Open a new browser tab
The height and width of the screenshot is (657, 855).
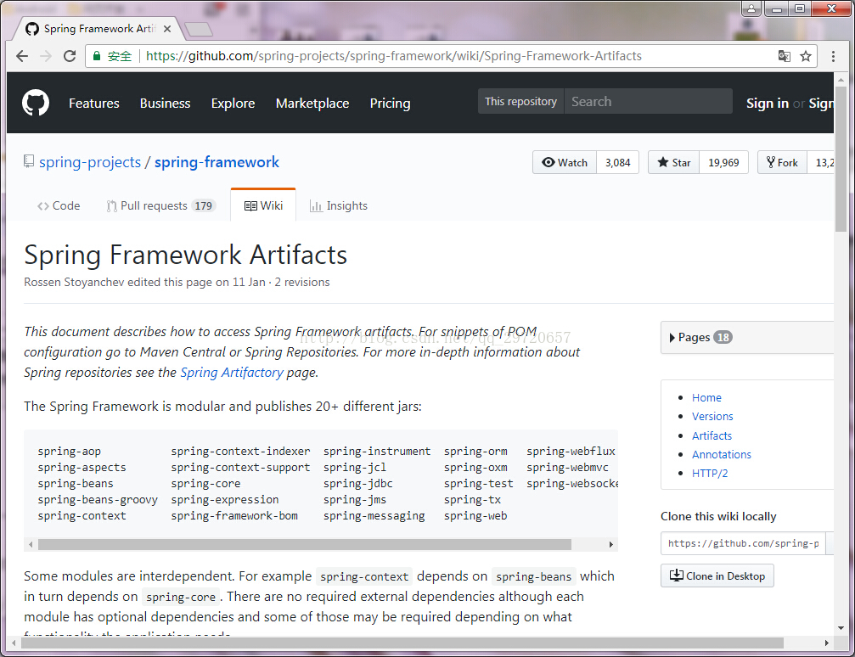click(x=199, y=30)
